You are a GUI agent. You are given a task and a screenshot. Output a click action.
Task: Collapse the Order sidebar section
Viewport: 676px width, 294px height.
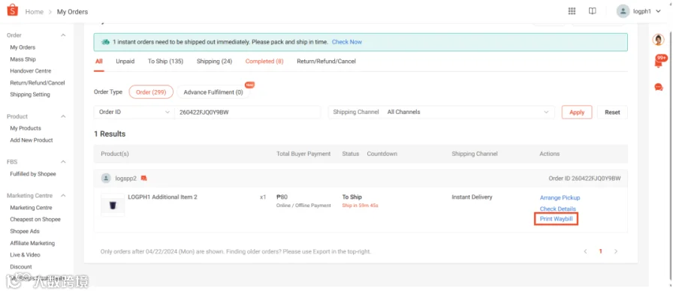coord(63,35)
